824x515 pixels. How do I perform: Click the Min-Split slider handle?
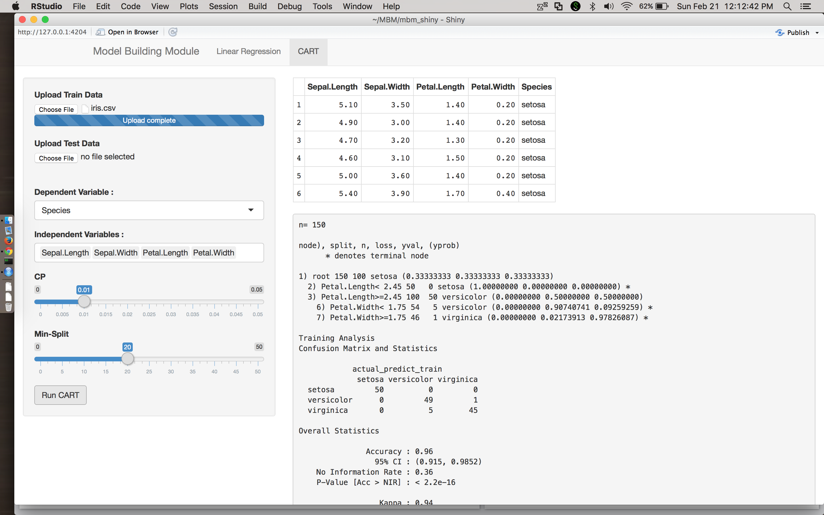(128, 359)
